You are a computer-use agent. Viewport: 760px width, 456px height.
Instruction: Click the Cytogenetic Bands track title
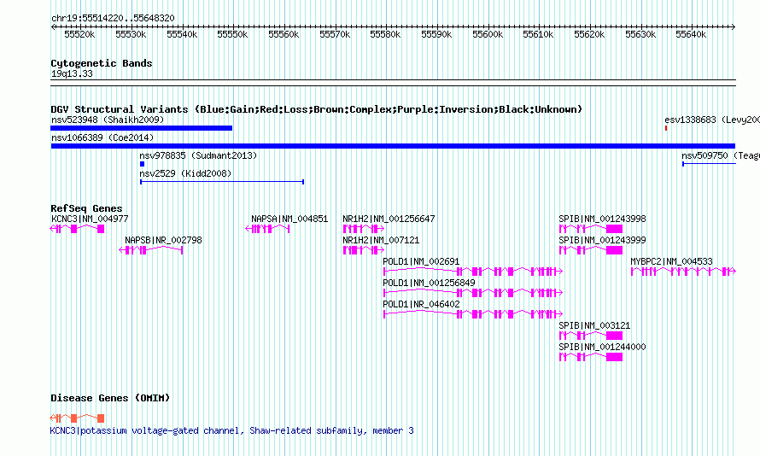(x=102, y=63)
